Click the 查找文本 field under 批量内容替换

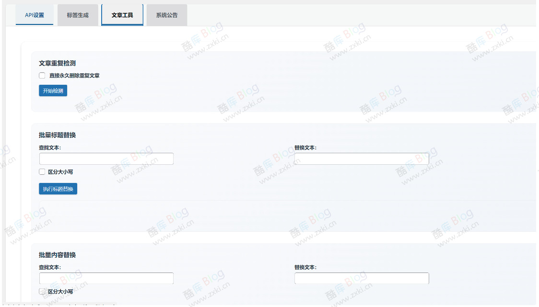point(105,278)
